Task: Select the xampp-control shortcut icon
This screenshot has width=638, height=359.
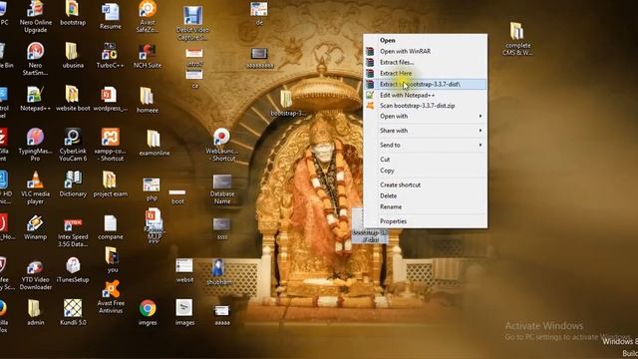Action: coord(110,145)
